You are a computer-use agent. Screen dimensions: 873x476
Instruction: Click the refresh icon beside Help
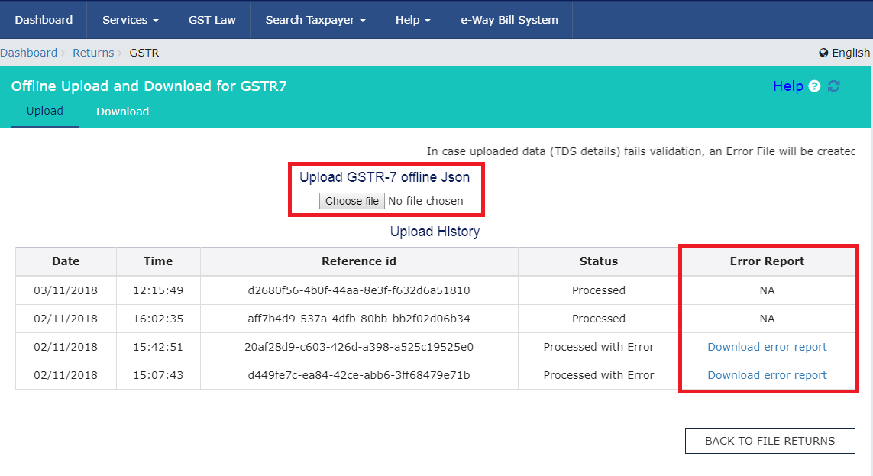(833, 86)
